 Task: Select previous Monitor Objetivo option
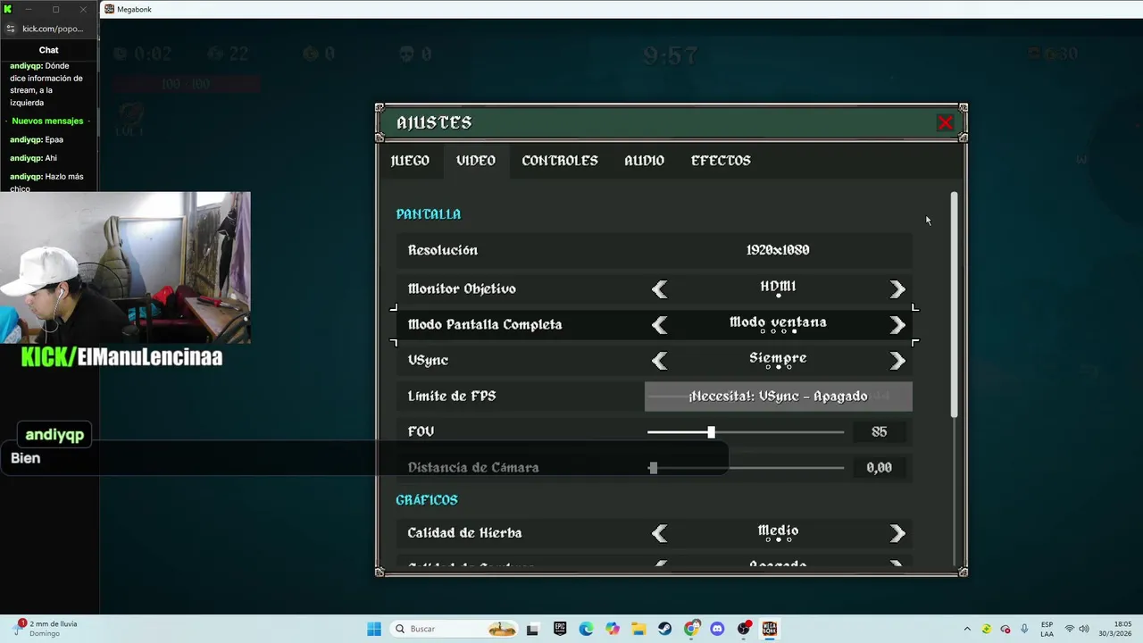(660, 288)
